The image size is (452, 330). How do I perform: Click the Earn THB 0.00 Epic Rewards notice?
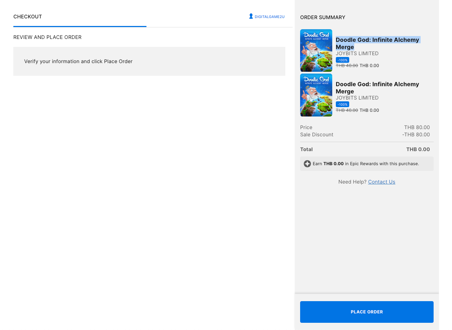click(367, 164)
